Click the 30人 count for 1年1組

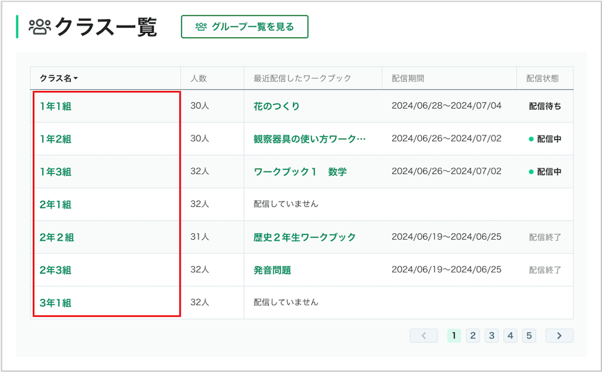[x=200, y=106]
